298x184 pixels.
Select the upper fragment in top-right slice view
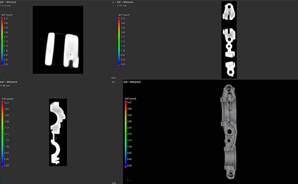point(229,11)
